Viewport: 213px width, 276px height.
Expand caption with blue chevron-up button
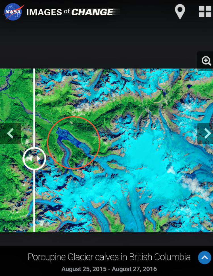[204, 258]
